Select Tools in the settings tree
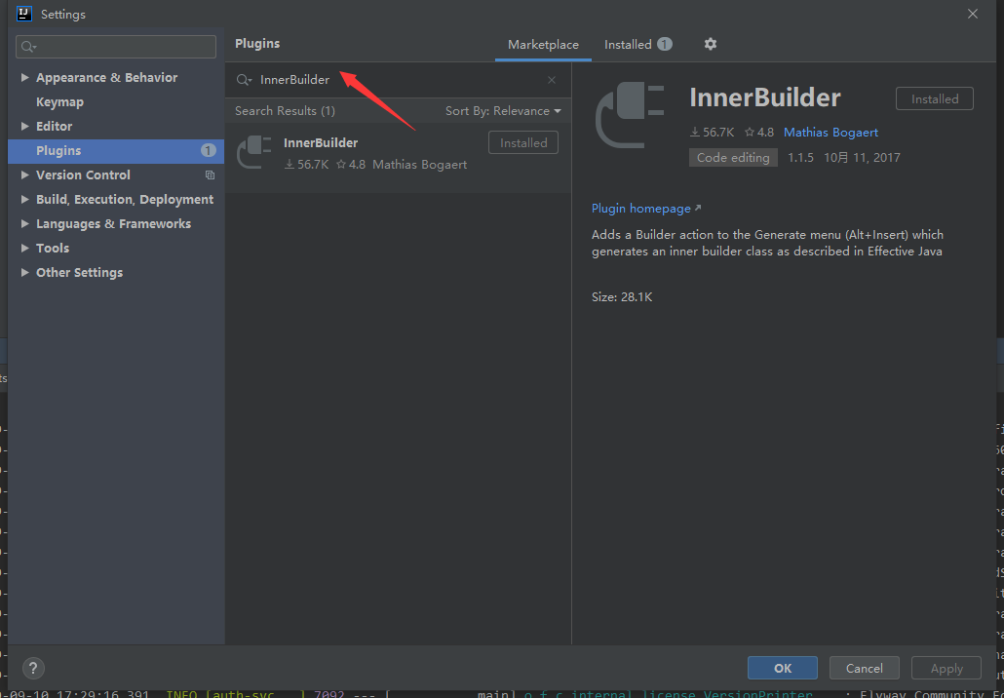The height and width of the screenshot is (698, 1004). 53,248
